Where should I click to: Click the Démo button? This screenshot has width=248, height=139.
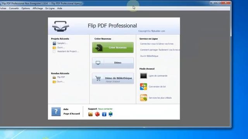pos(113,63)
